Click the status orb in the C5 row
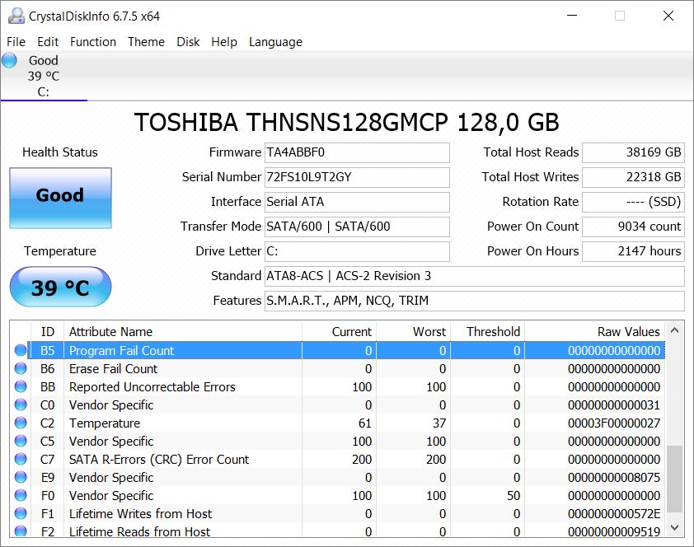694x547 pixels. [21, 441]
